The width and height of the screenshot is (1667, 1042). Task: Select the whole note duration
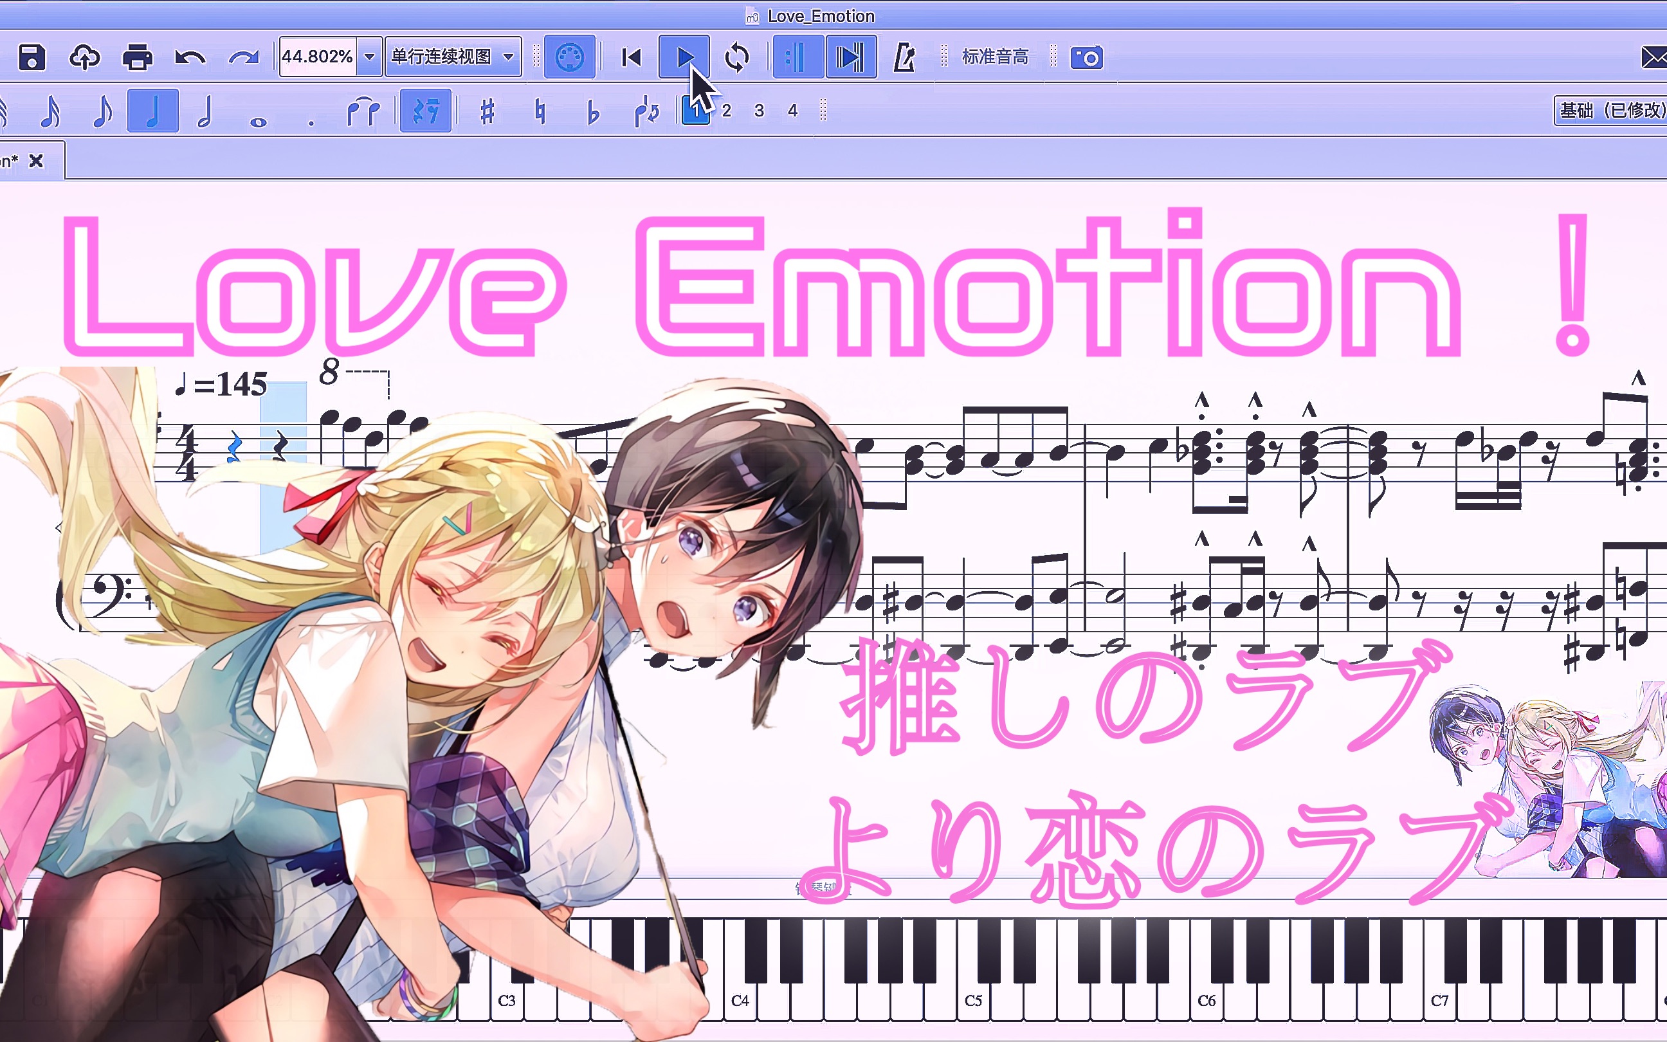(259, 122)
